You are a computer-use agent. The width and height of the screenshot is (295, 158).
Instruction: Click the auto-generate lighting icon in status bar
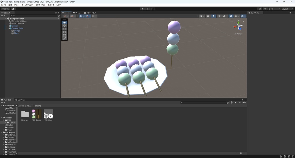coord(289,157)
